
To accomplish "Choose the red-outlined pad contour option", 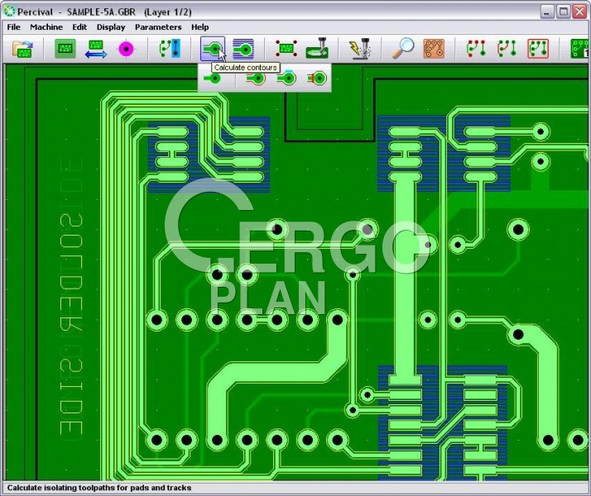I will click(x=256, y=79).
